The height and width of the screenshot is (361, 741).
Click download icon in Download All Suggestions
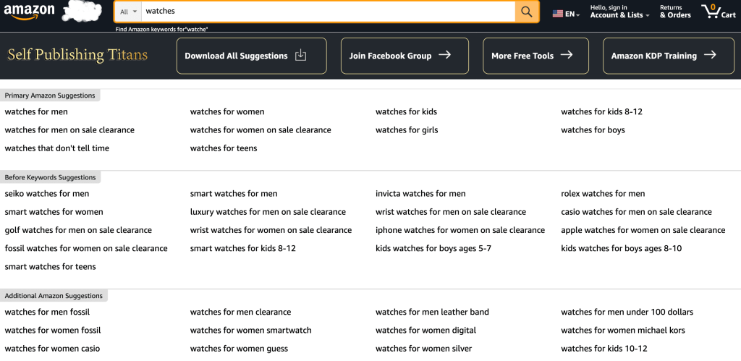300,55
